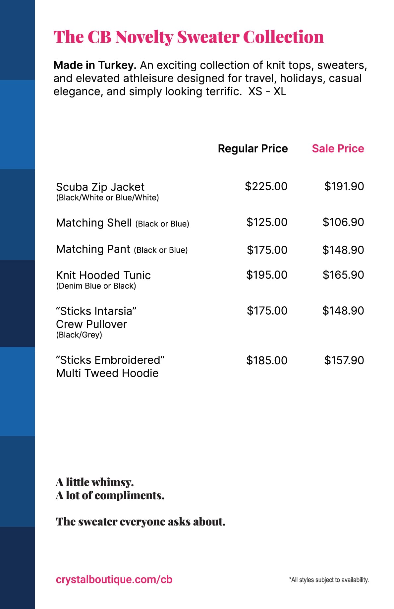
Task: Click the Sticks Intarsia Crew Pullover name
Action: [96, 318]
